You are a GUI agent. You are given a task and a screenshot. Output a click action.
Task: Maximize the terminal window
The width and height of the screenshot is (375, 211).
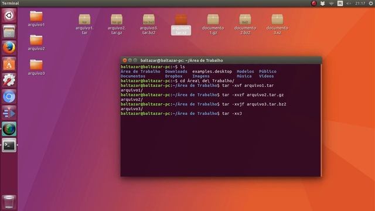pos(135,60)
